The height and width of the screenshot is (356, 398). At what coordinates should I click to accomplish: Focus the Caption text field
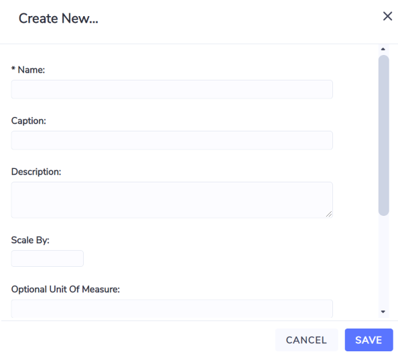(x=172, y=140)
